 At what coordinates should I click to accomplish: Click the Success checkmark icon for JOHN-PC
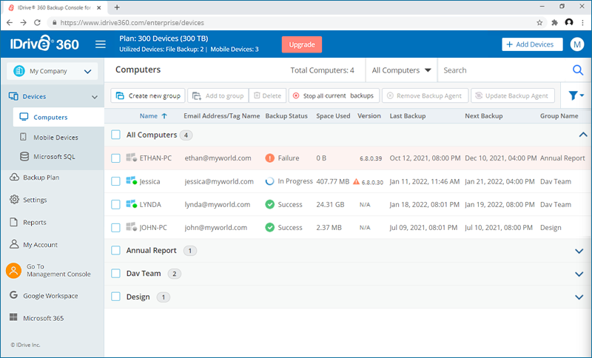(x=269, y=228)
